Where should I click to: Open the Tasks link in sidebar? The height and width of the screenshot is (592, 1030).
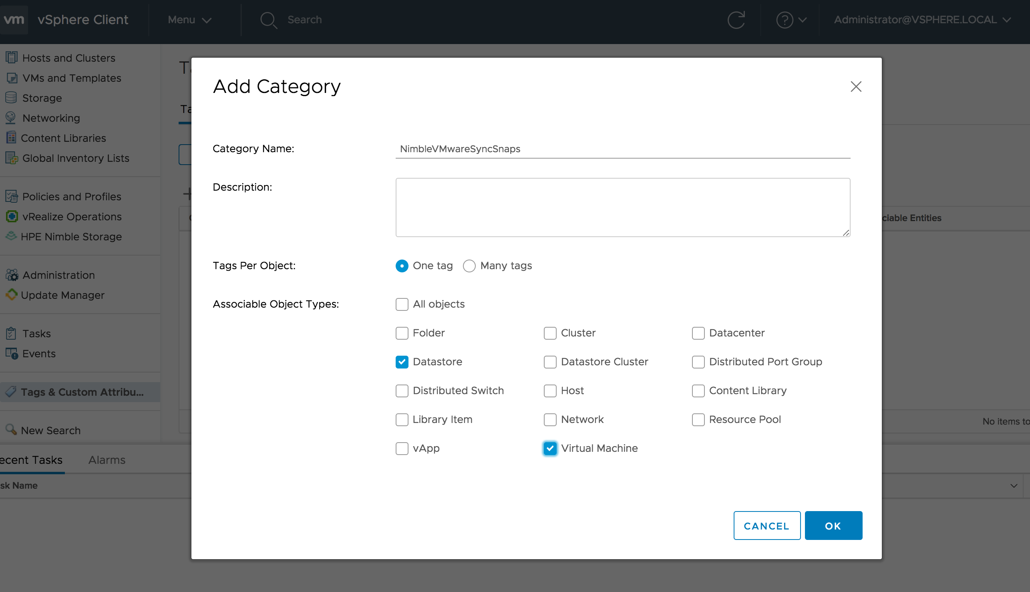36,334
